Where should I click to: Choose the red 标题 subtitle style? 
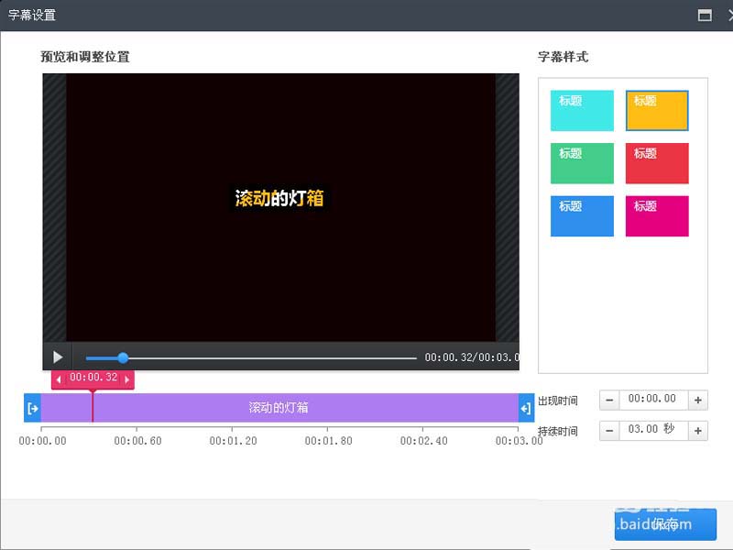pyautogui.click(x=657, y=163)
